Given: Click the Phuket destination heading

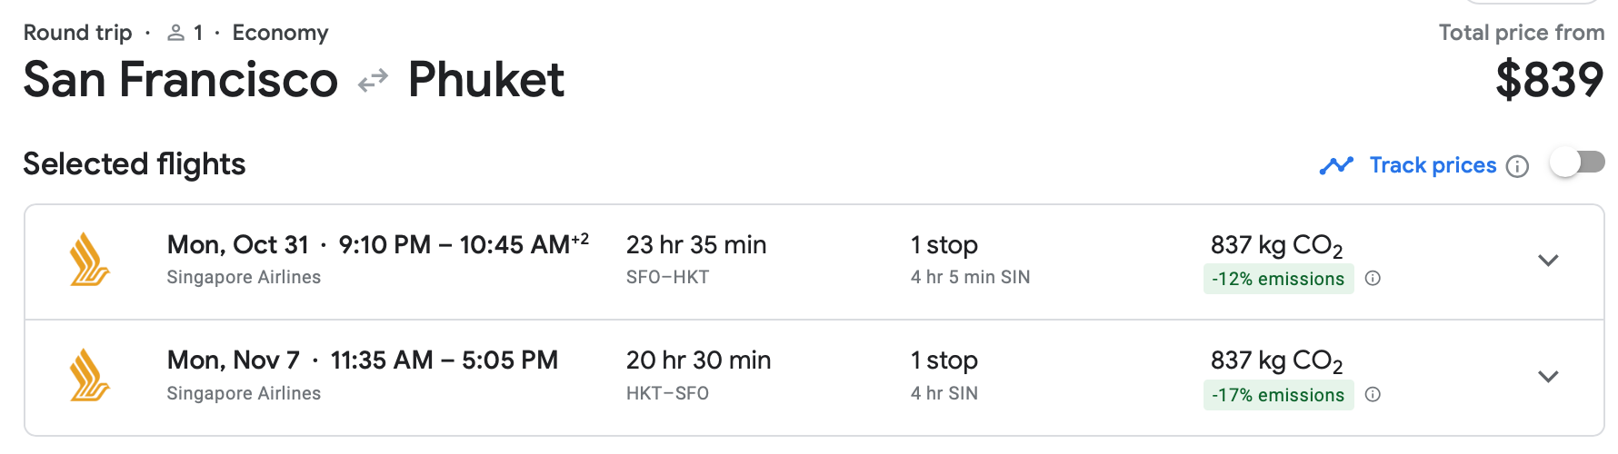Looking at the screenshot, I should 485,80.
